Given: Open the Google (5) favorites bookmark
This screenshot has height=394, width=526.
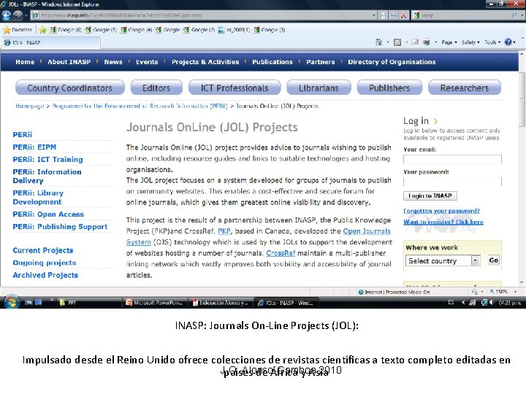Looking at the screenshot, I should point(101,30).
